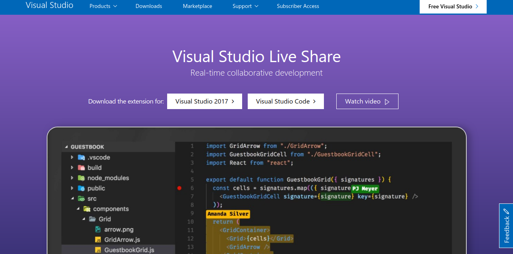Screen dimensions: 513x254
Task: Click the blue public folder icon
Action: pos(81,188)
